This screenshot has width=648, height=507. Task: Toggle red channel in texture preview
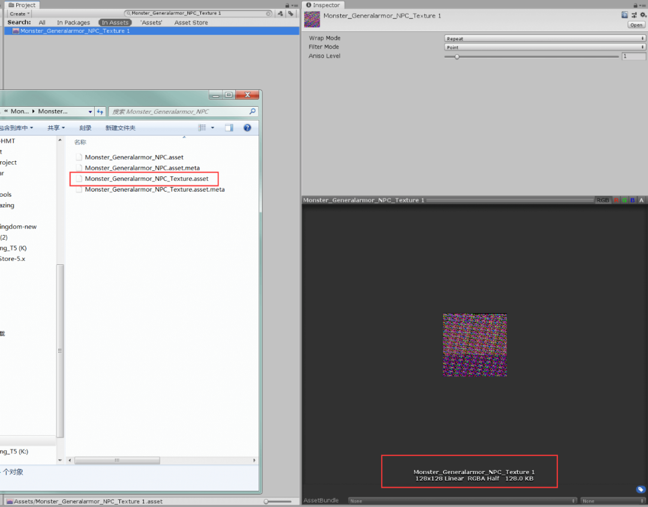pos(616,200)
